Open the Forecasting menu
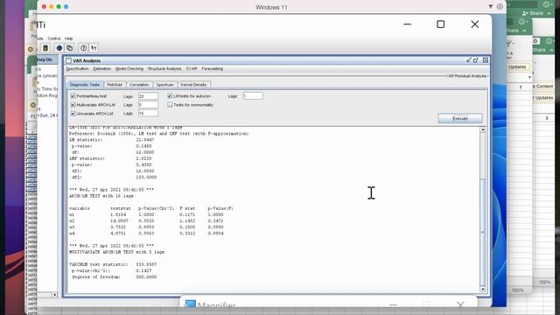The height and width of the screenshot is (315, 560). (x=212, y=68)
